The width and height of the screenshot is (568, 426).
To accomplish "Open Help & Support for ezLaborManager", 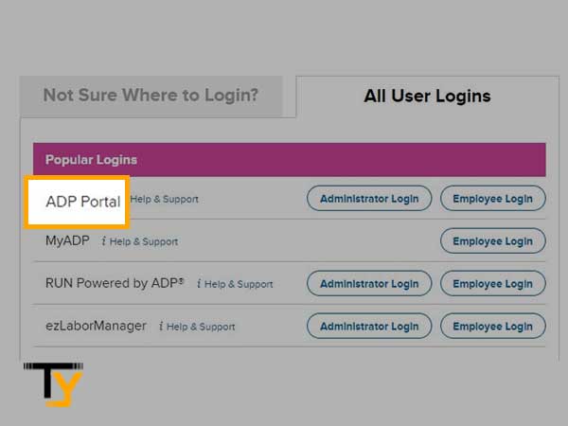I will coord(201,327).
